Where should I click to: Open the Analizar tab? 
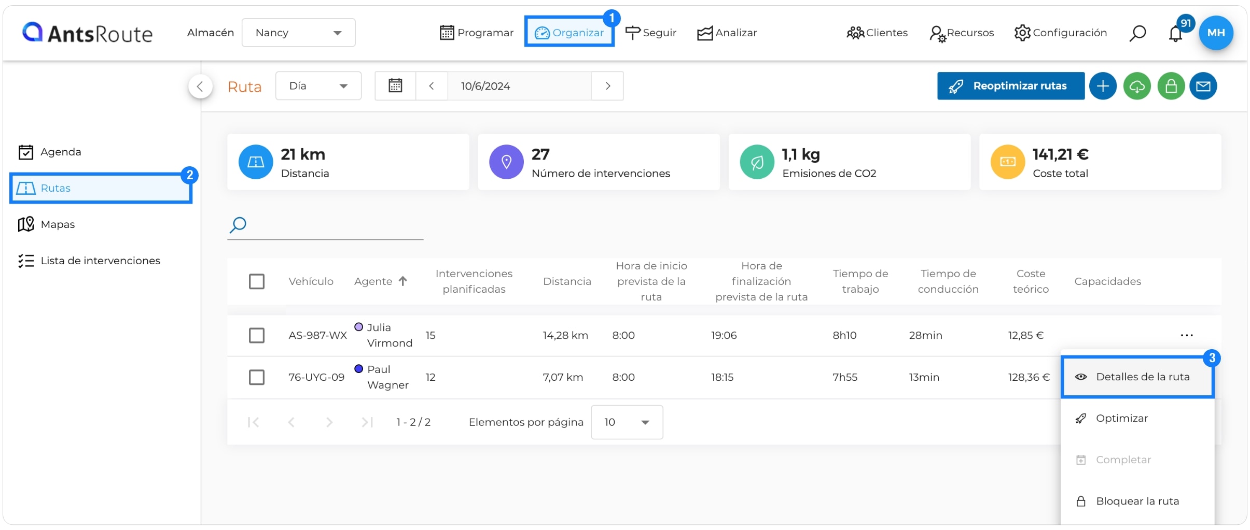[x=727, y=33]
